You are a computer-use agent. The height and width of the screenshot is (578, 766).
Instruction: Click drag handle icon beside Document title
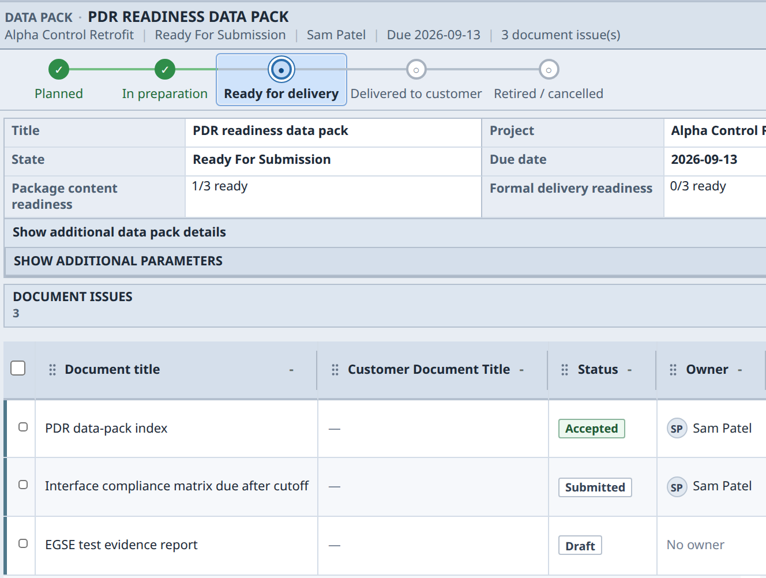[52, 370]
